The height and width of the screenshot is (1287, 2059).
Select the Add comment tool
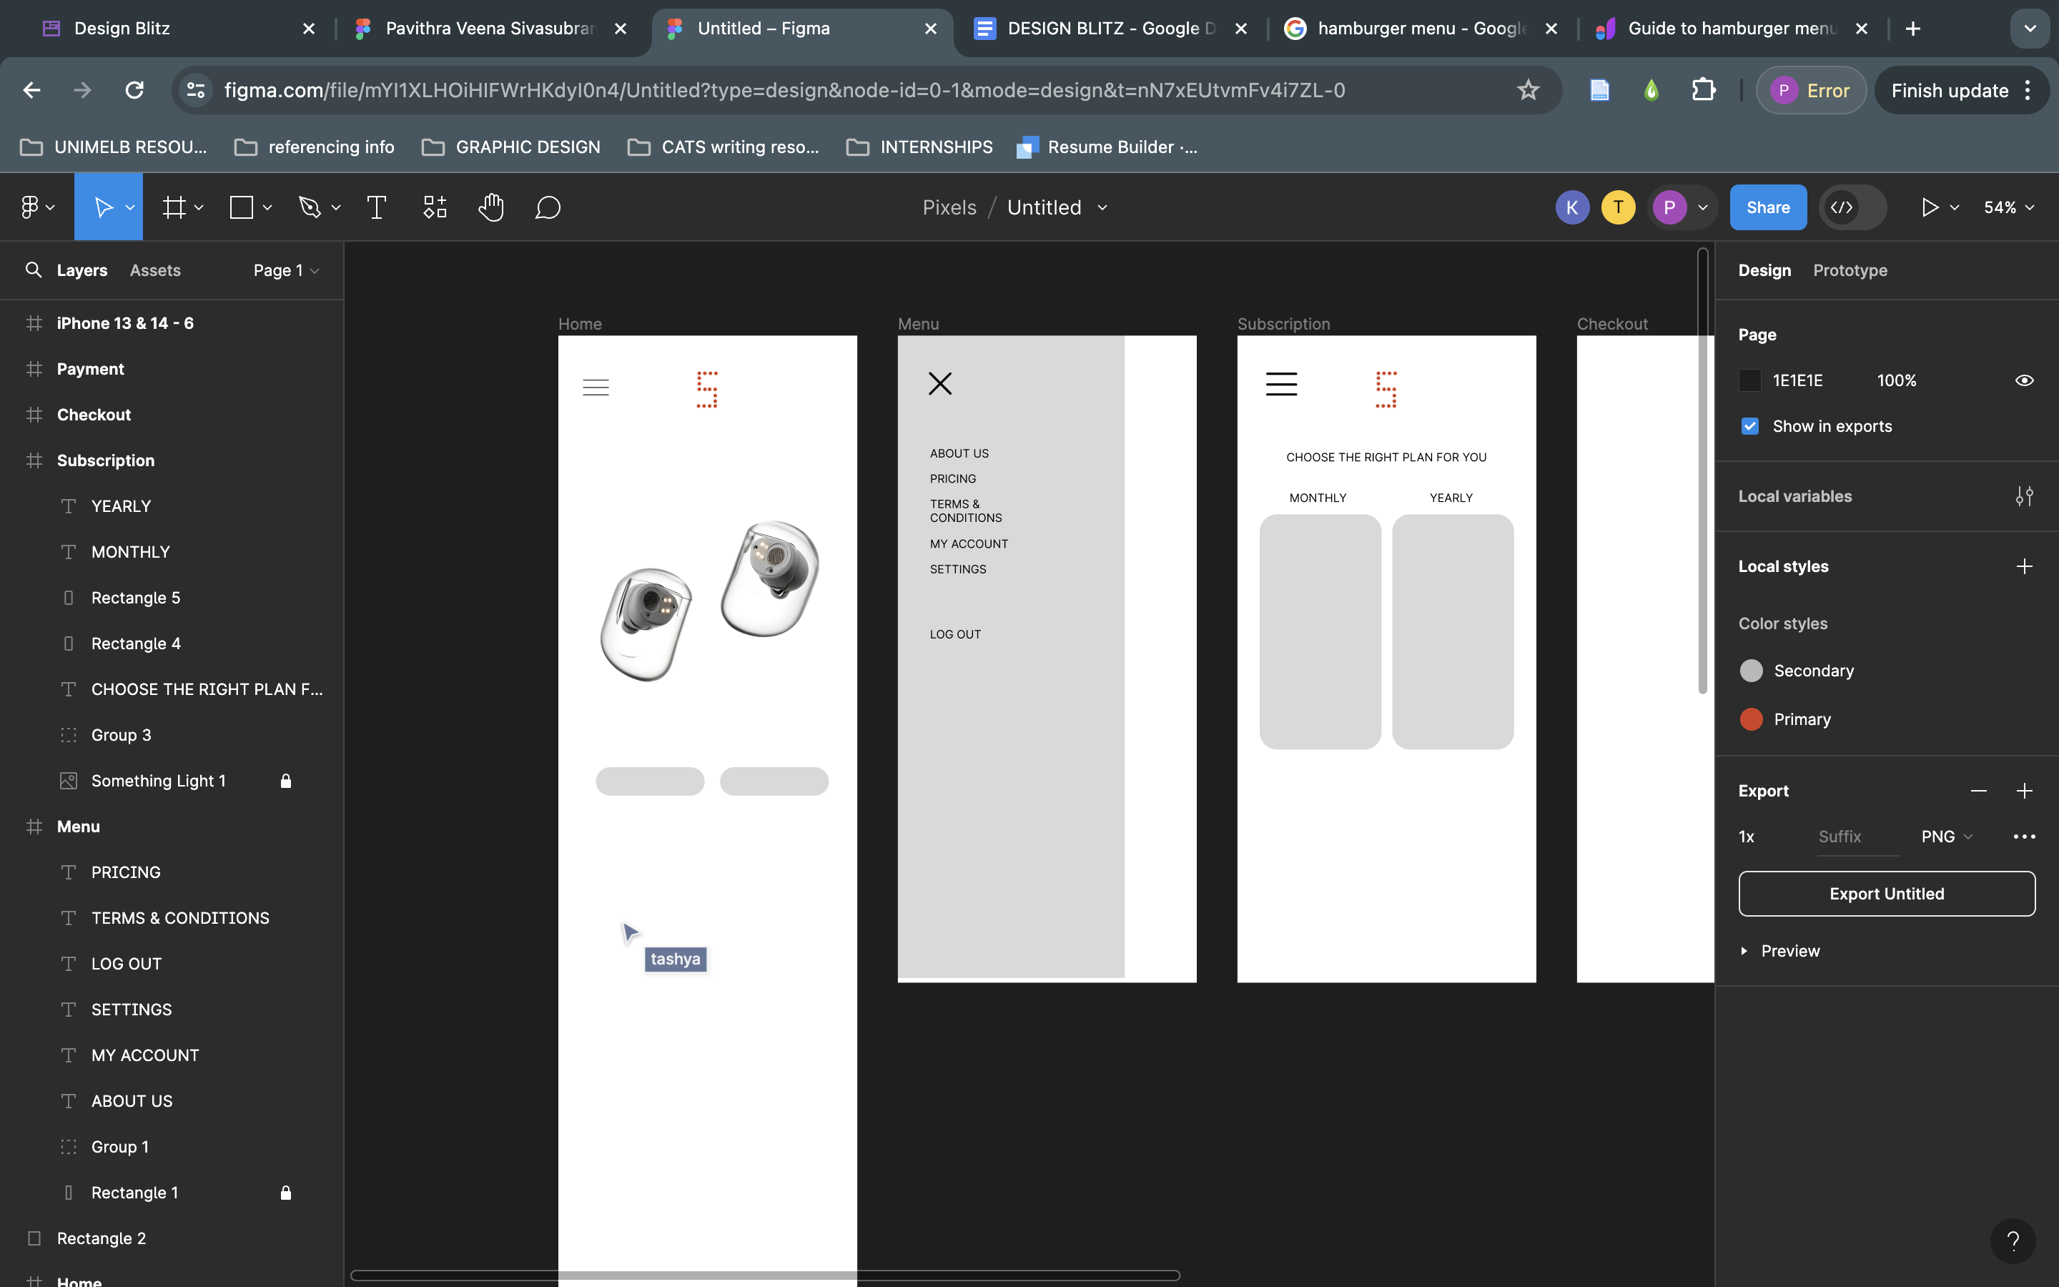pos(548,207)
